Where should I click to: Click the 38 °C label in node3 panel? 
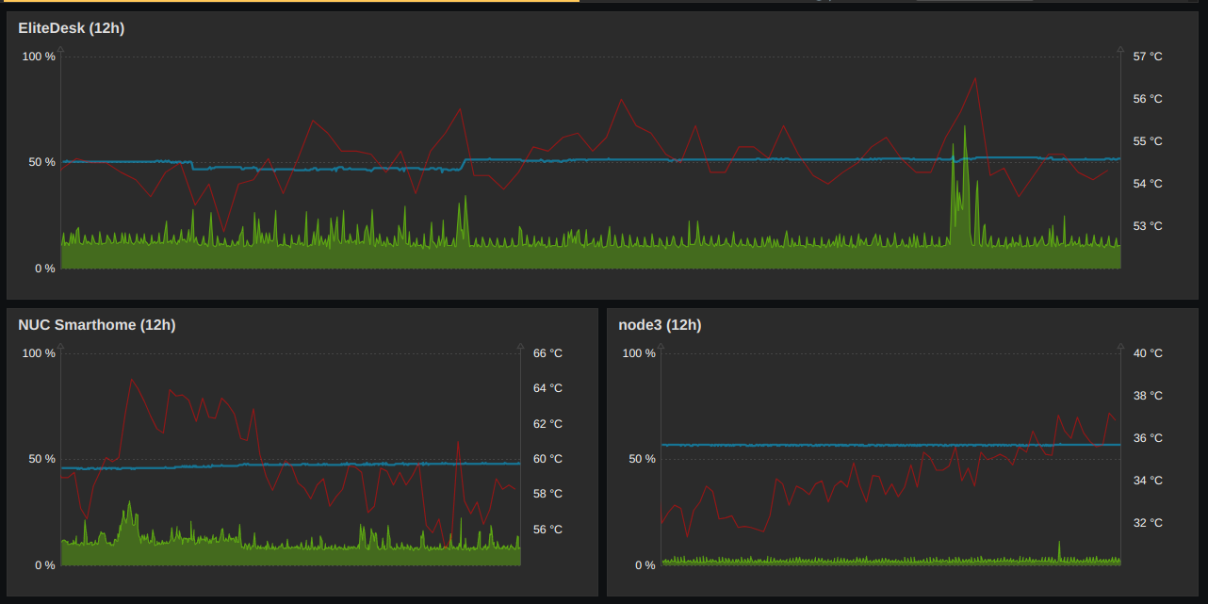click(x=1148, y=396)
